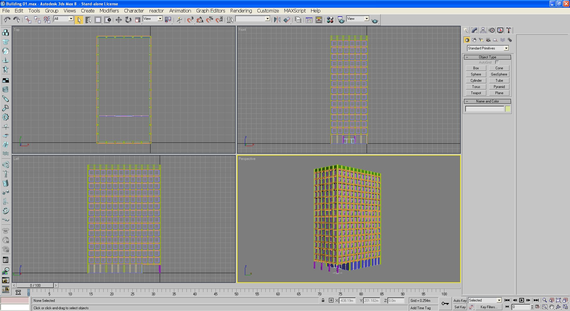570x311 pixels.
Task: Collapse the Name and Color rollout
Action: (x=487, y=101)
